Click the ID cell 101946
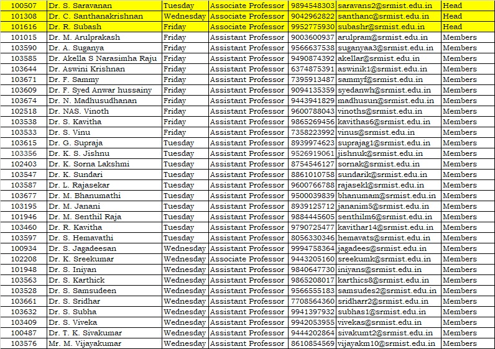This screenshot has width=495, height=349. coord(24,217)
